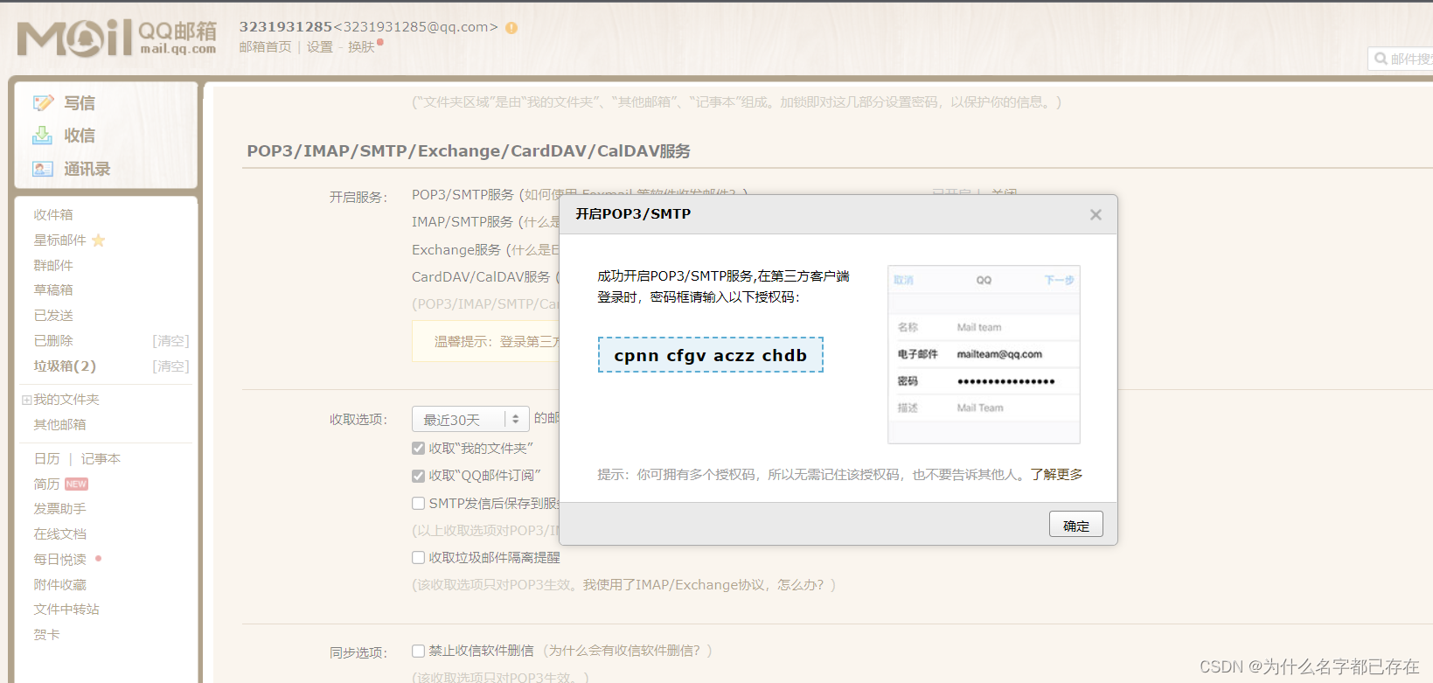Click the IMAP/SMTP服务 row text

coord(463,222)
